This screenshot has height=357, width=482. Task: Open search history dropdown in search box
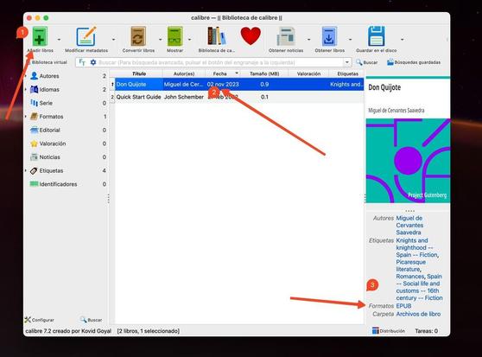click(347, 62)
